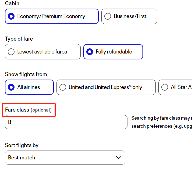Viewport: 192px width, 175px height.
Task: Select the Economy/Premium Economy cabin radio
Action: pyautogui.click(x=11, y=16)
